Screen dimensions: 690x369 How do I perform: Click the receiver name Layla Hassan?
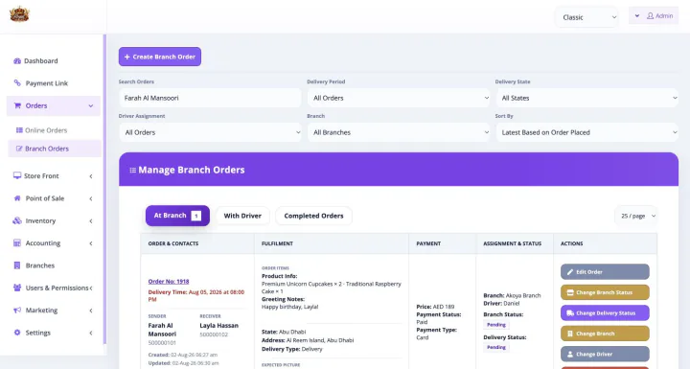click(x=219, y=326)
